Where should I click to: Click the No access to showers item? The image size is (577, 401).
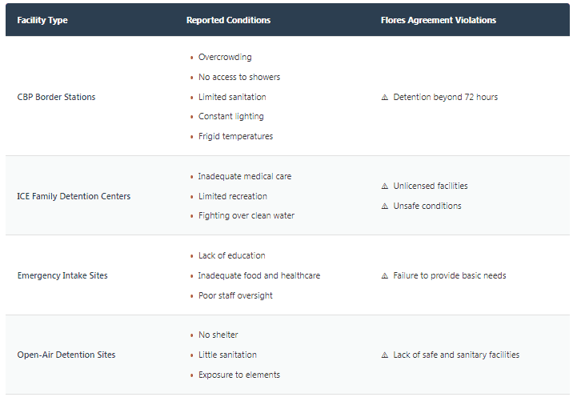239,78
